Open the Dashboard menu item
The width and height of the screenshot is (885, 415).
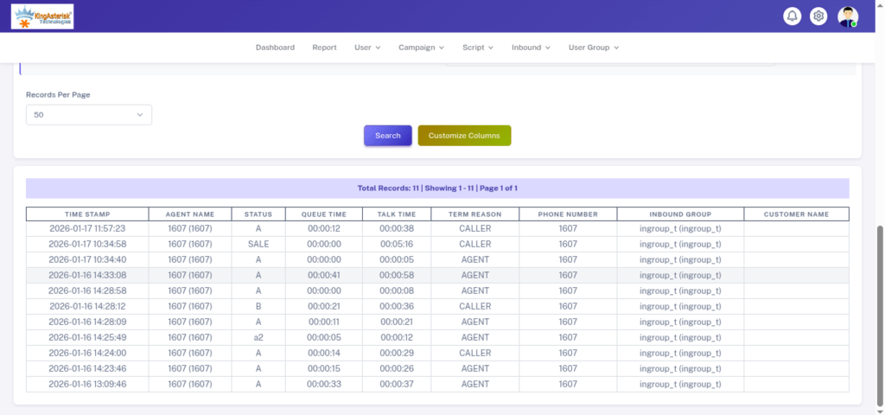tap(275, 48)
